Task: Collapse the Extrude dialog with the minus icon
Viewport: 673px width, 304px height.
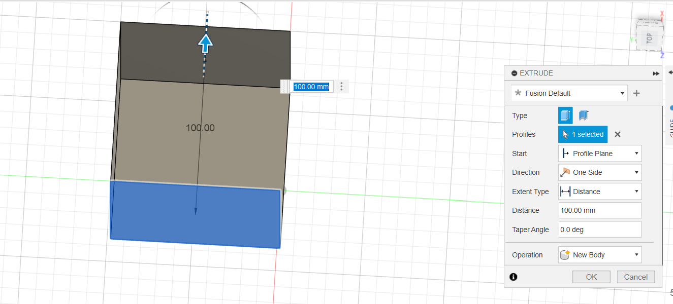Action: coord(515,73)
